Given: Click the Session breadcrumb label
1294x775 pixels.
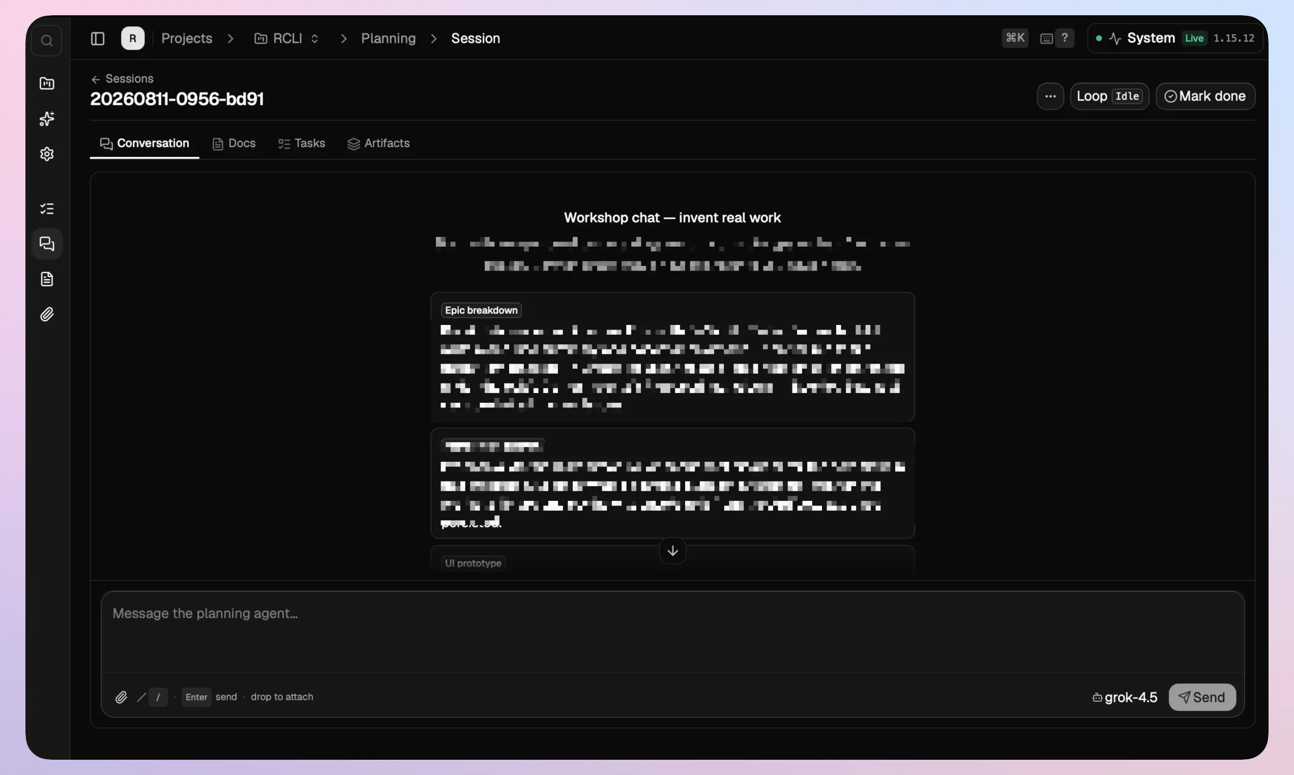Looking at the screenshot, I should click(x=475, y=38).
